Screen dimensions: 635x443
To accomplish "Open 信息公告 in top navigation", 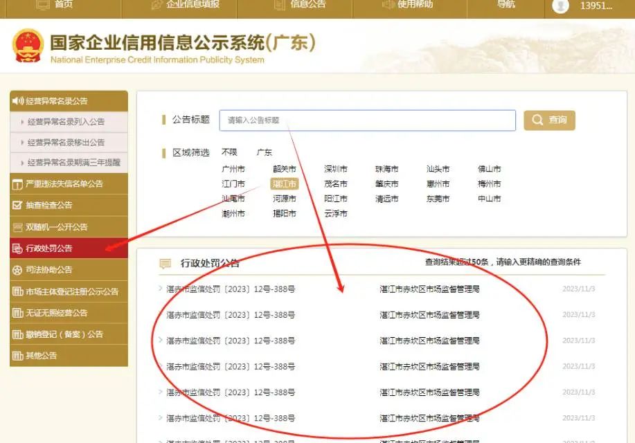I will click(x=307, y=4).
